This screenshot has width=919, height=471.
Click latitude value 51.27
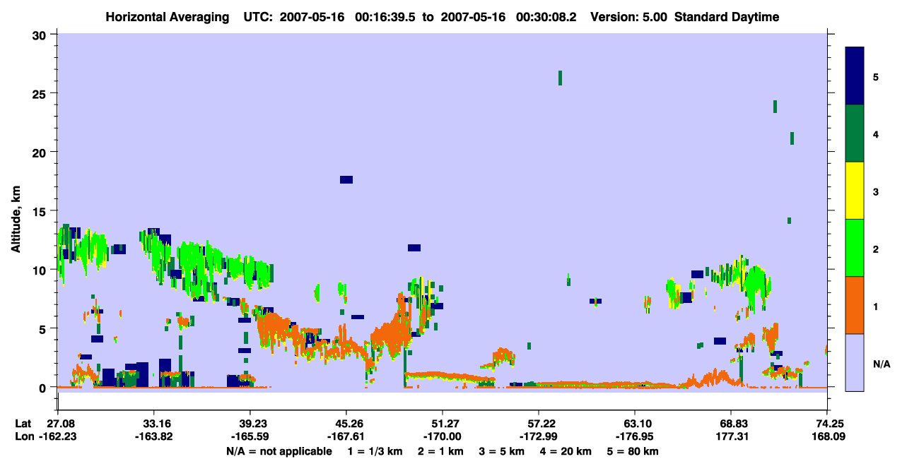point(443,423)
